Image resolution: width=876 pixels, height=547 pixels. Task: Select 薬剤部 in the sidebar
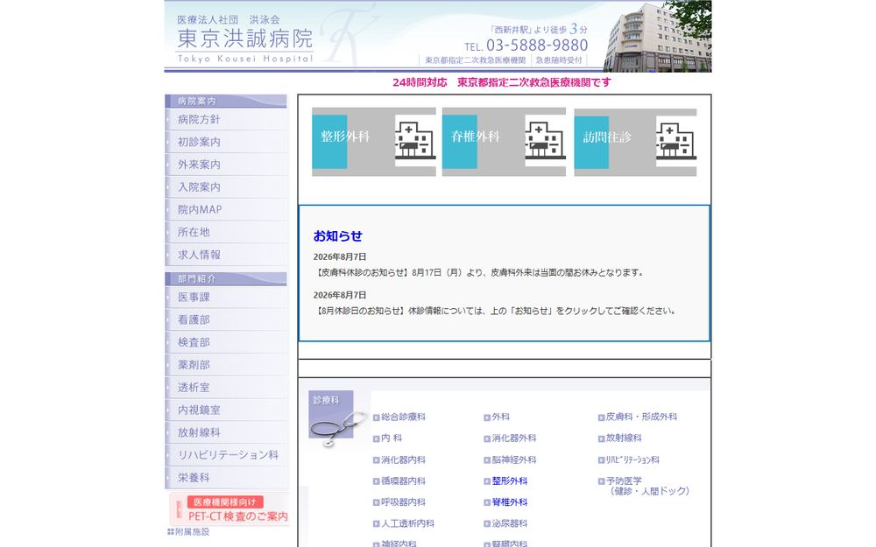[226, 364]
